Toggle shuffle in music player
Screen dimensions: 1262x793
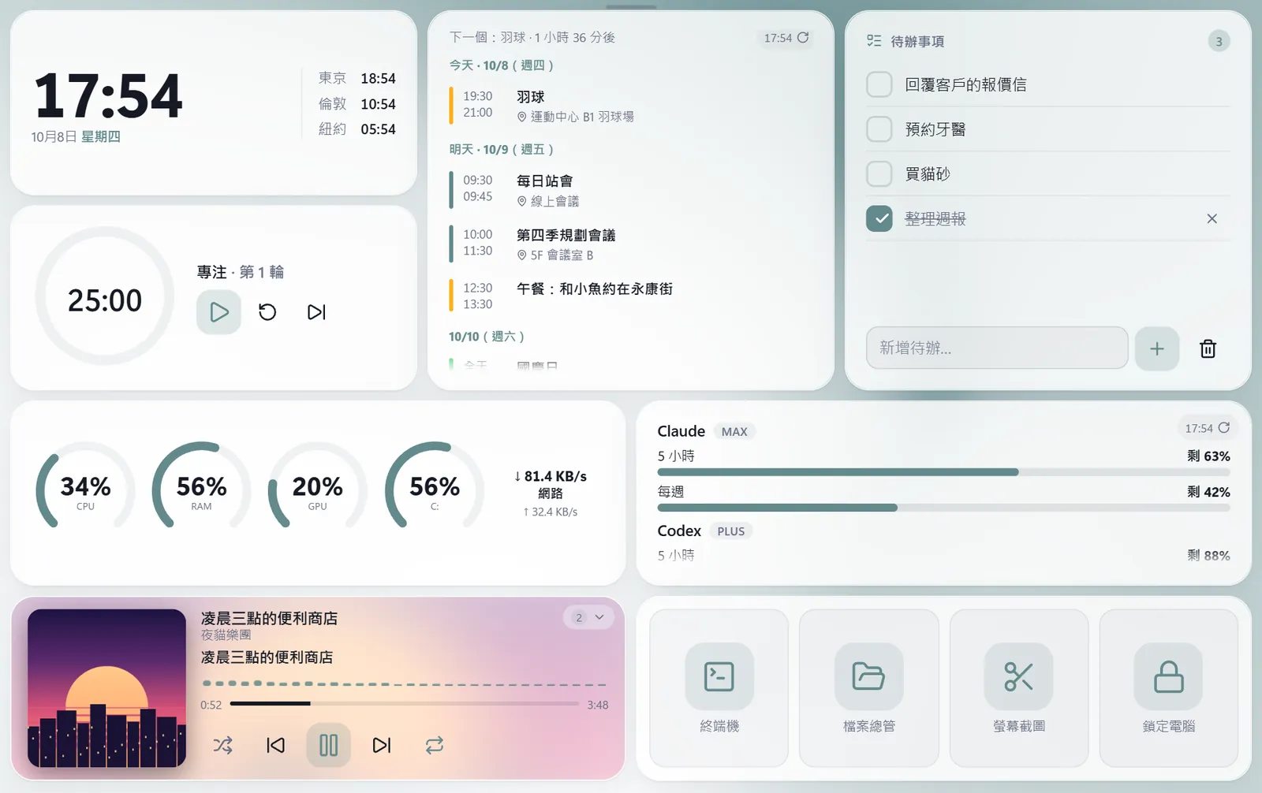[222, 745]
